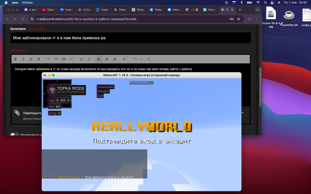Switch to the 'Серве' tab
Screen dimensions: 311x194
pyautogui.click(x=102, y=10)
